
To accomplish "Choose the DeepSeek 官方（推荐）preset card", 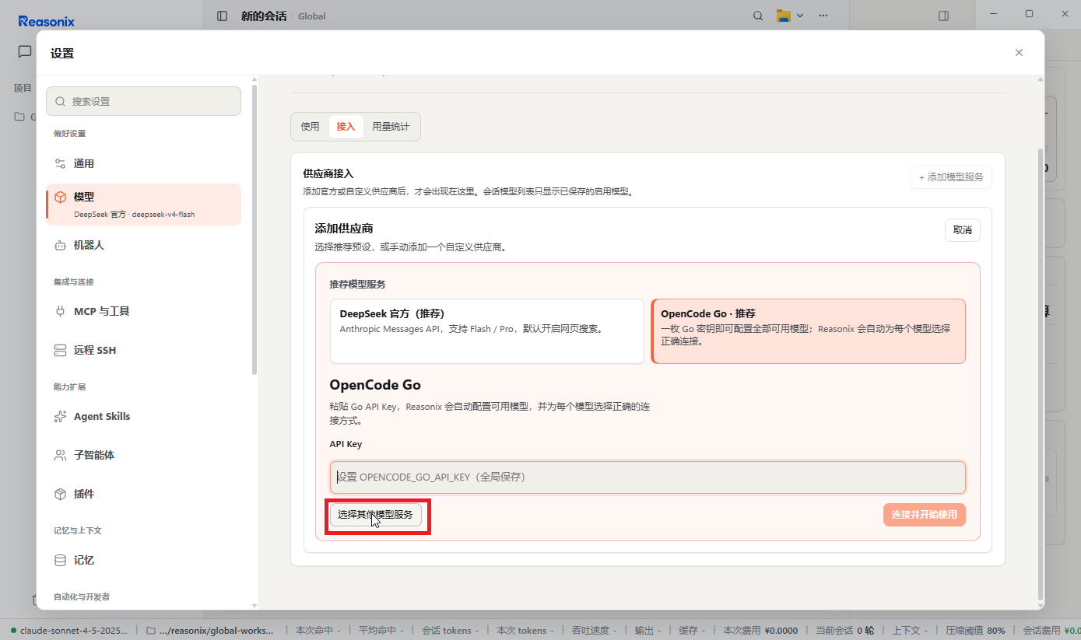I will 487,331.
